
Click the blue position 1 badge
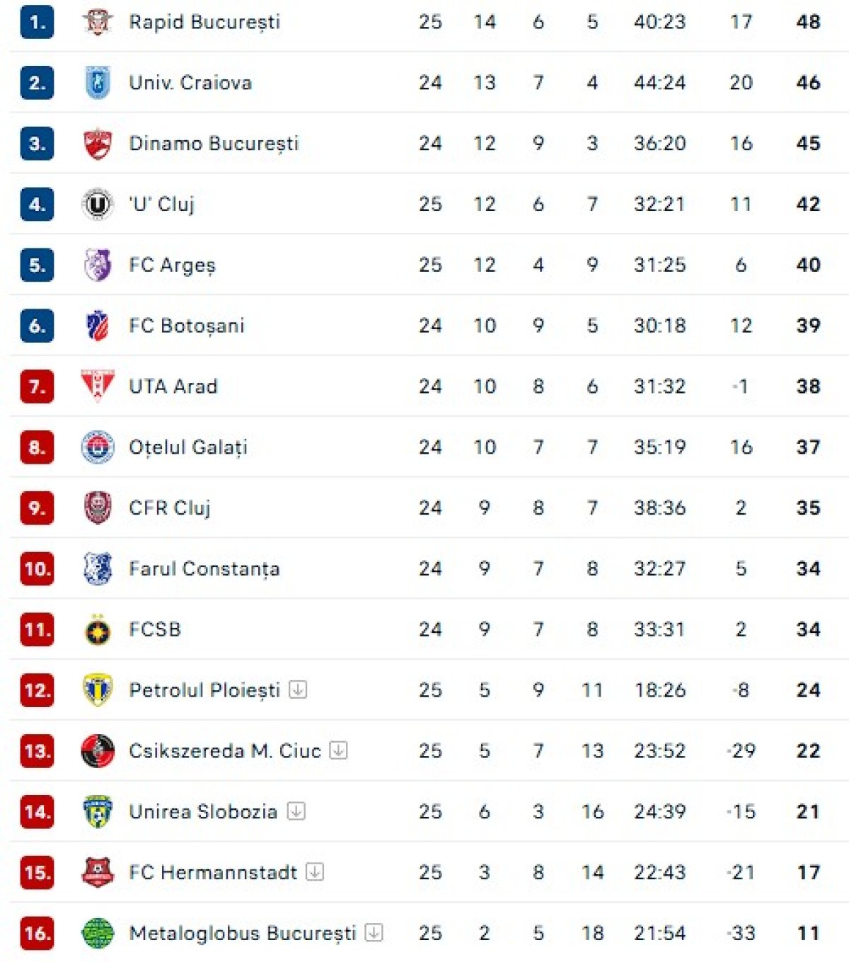click(x=37, y=22)
